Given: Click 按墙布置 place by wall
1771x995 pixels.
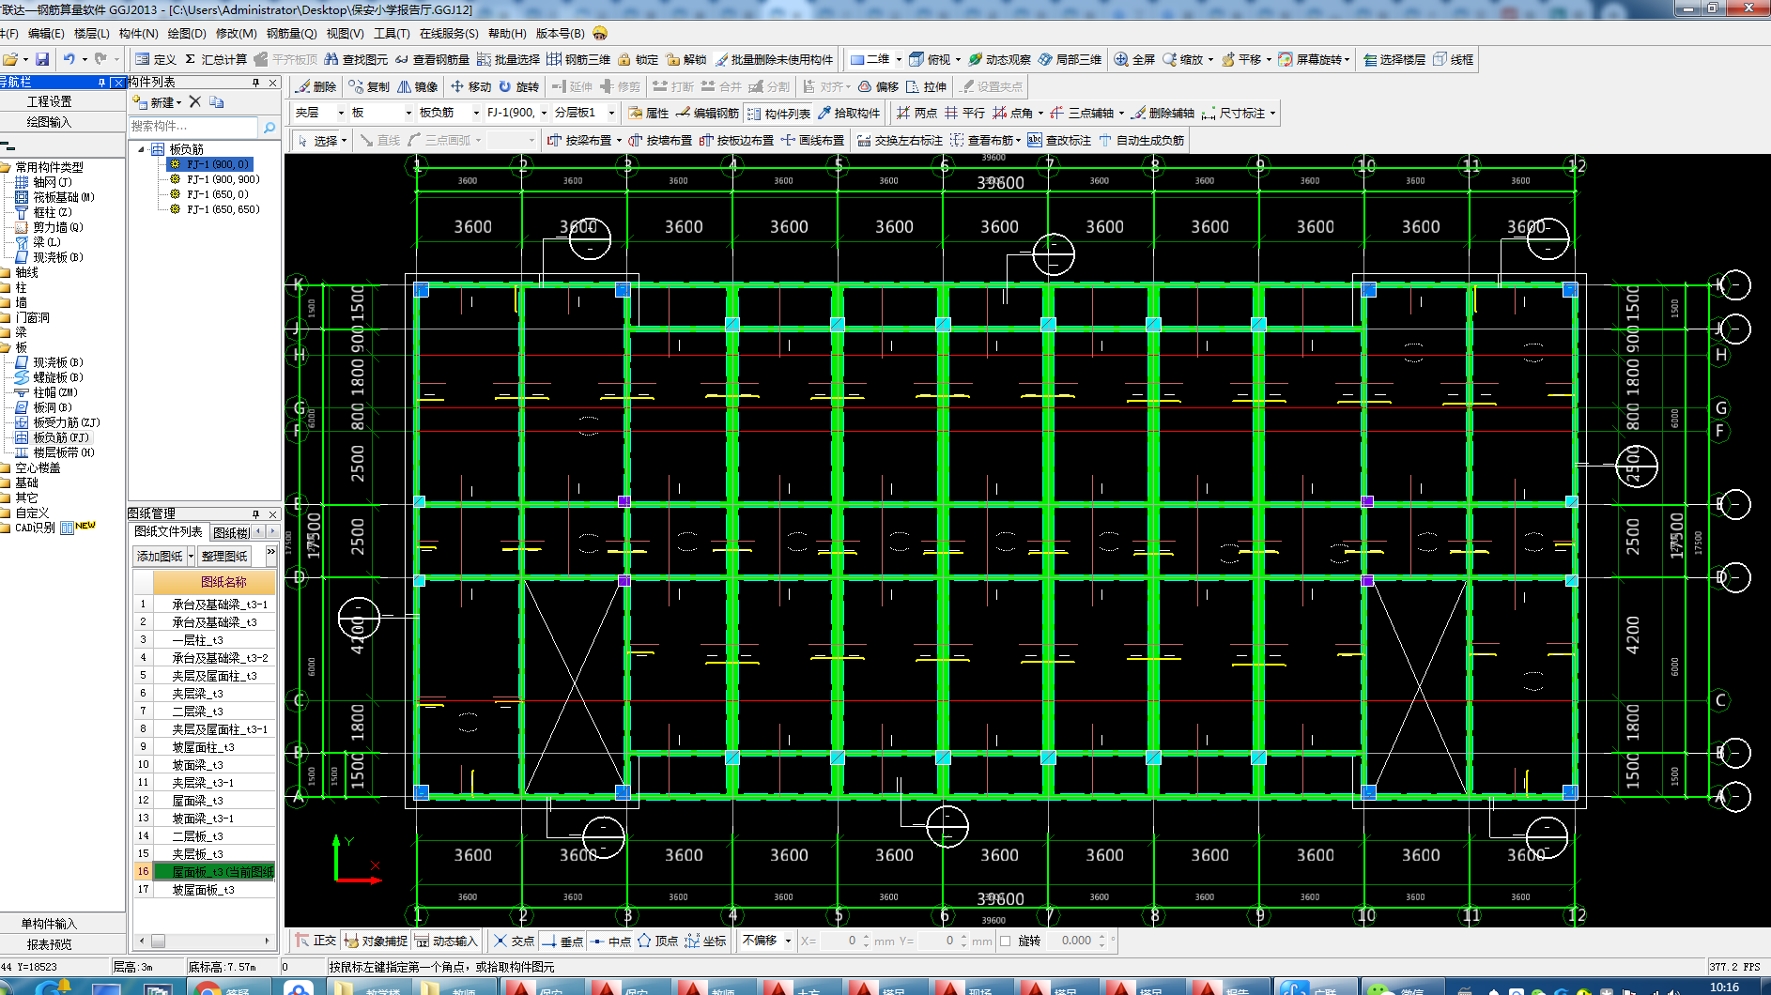Looking at the screenshot, I should coord(660,140).
